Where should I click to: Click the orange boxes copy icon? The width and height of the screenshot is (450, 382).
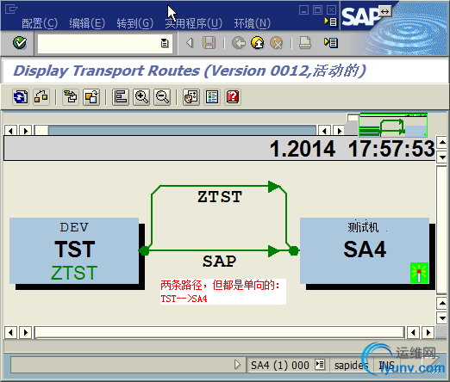pyautogui.click(x=91, y=97)
